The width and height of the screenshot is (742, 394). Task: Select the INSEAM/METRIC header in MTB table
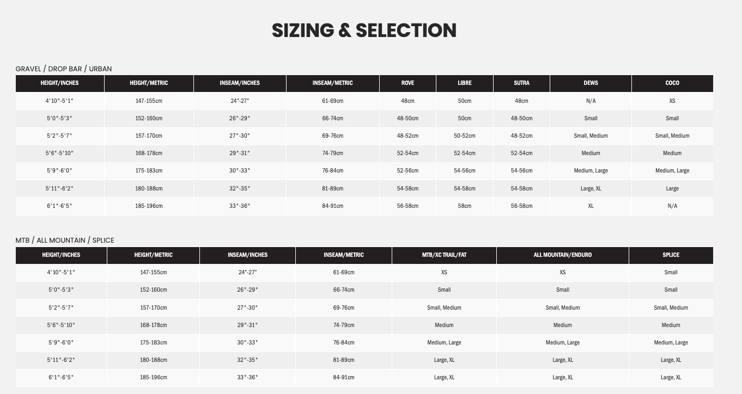(x=344, y=255)
